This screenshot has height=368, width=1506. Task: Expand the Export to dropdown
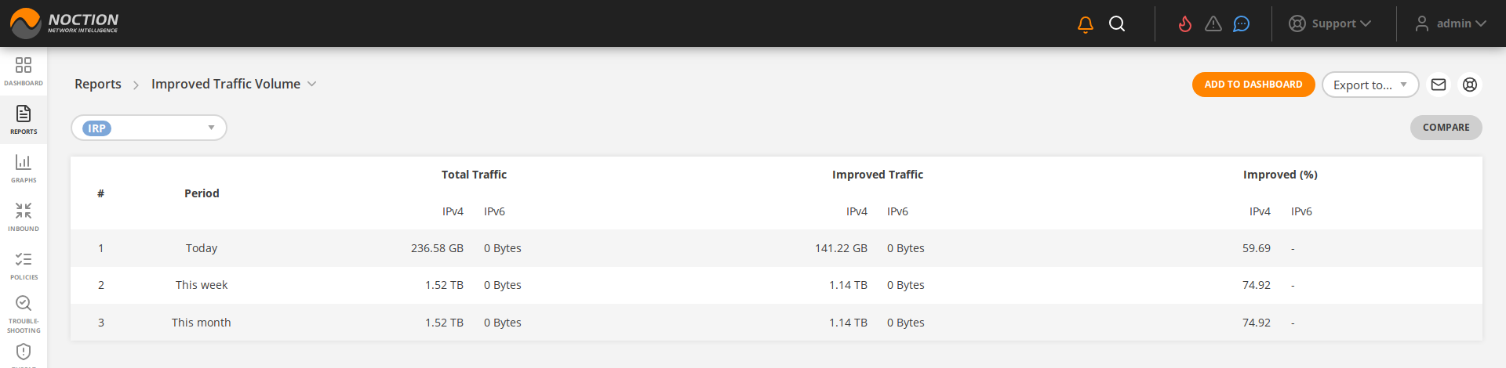point(1370,85)
